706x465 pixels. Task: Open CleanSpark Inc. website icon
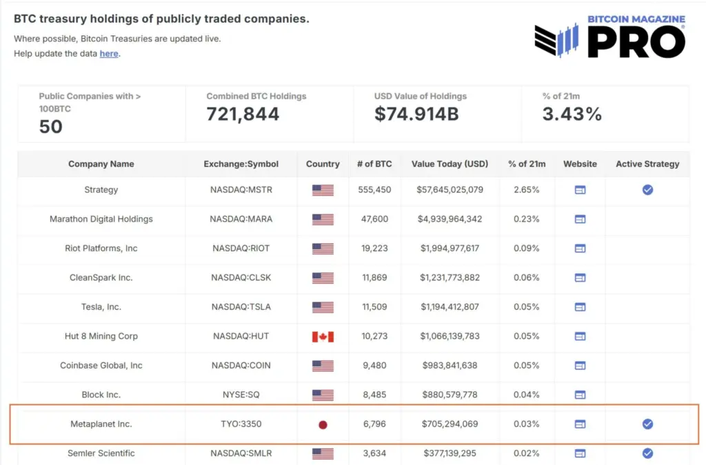[x=580, y=278]
